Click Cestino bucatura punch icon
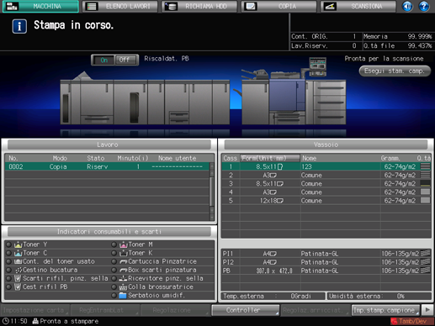The width and height of the screenshot is (435, 326). click(x=18, y=271)
